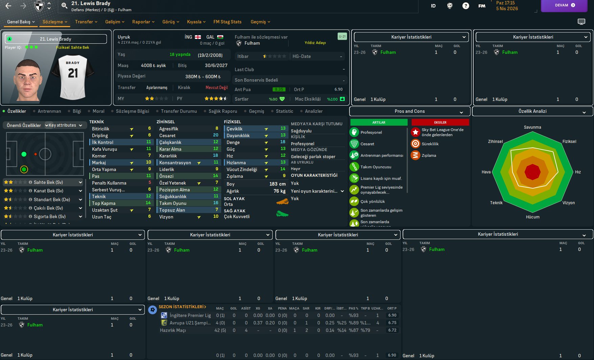Expand the Kanat Bek (Sv) role row

81,191
